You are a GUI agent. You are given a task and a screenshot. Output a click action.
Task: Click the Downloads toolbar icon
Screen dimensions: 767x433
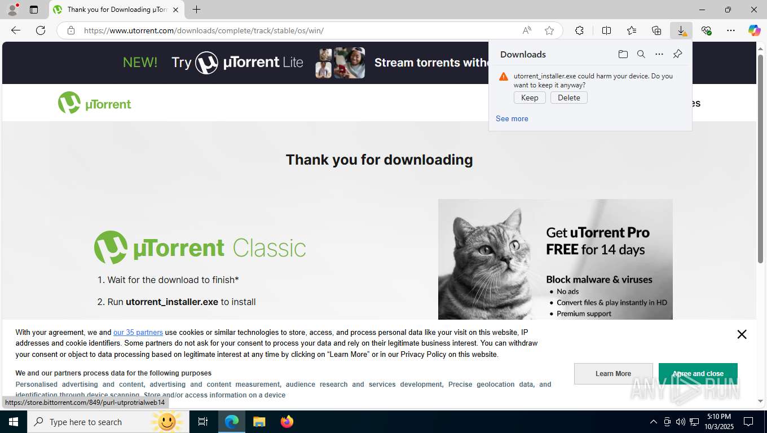681,30
